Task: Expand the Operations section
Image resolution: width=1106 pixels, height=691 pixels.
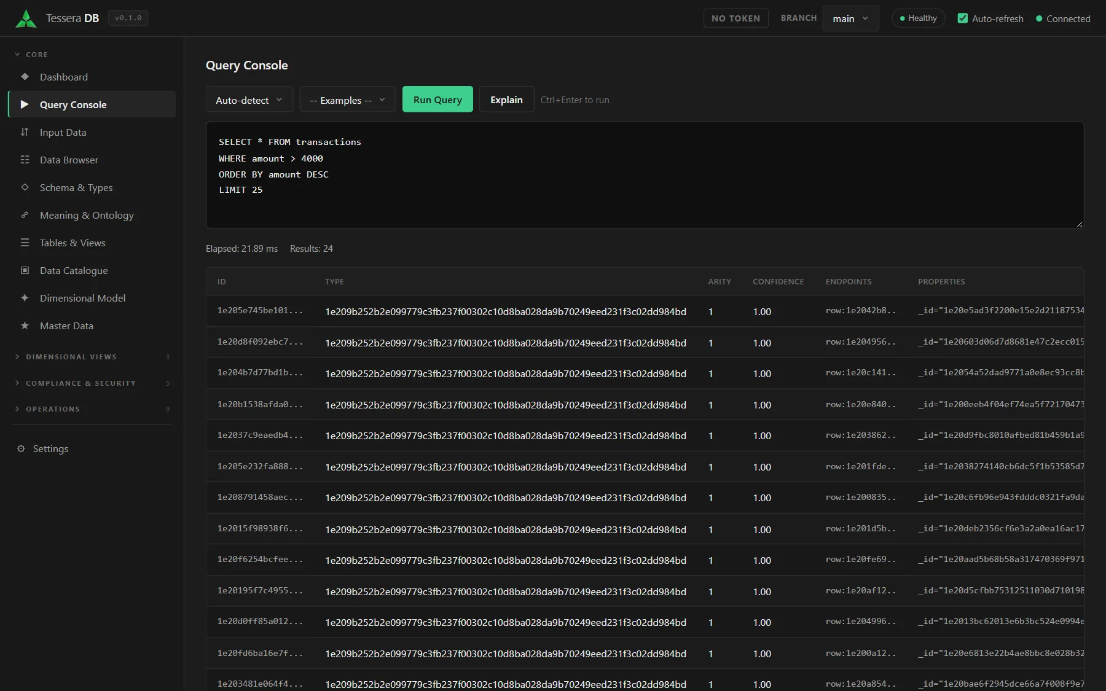Action: [92, 409]
